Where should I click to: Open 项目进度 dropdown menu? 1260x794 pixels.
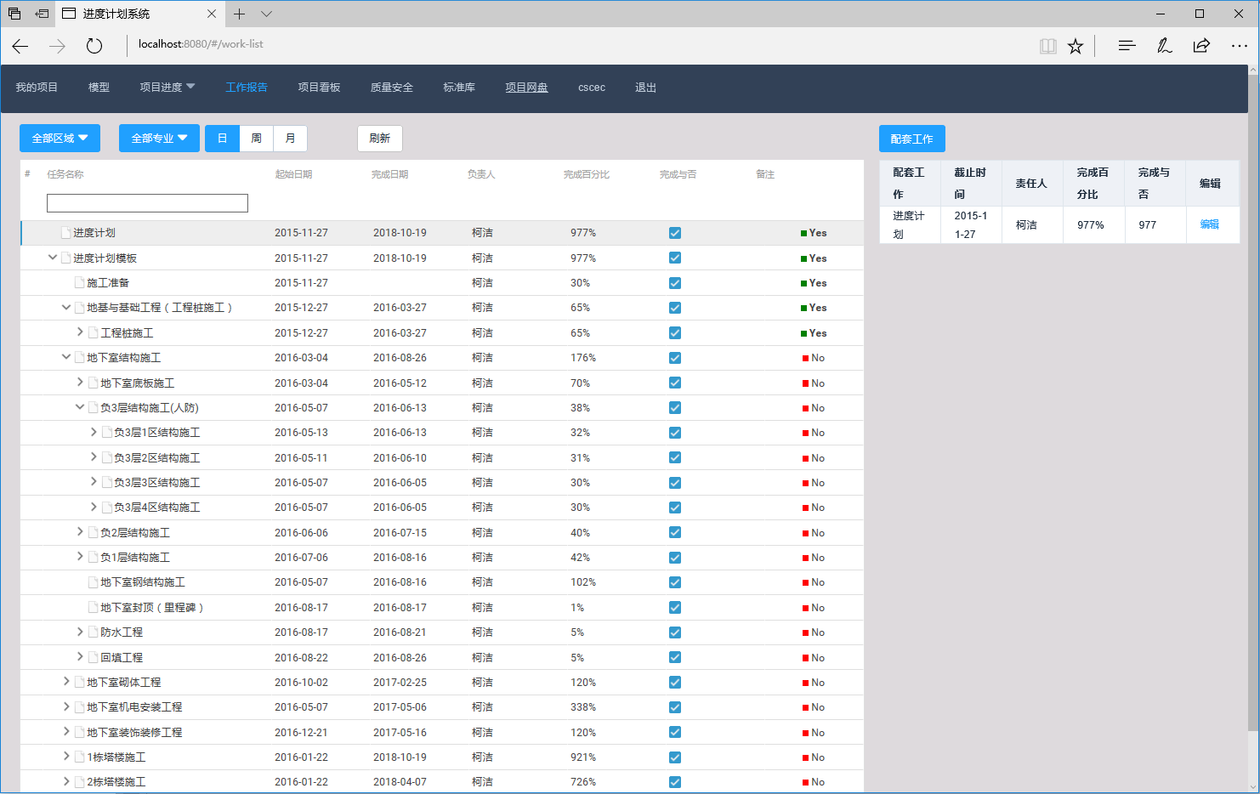coord(167,88)
